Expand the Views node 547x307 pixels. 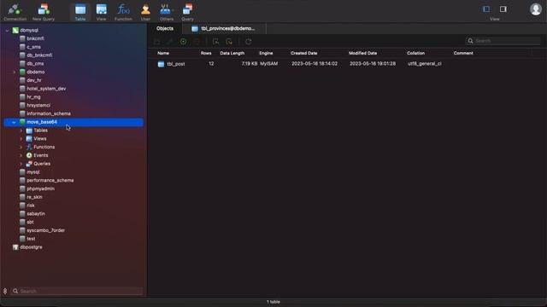(x=21, y=139)
